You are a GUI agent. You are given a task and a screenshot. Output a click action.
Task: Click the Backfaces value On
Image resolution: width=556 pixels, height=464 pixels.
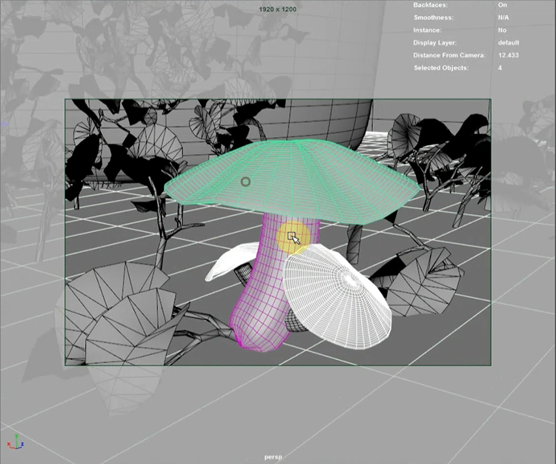point(503,5)
